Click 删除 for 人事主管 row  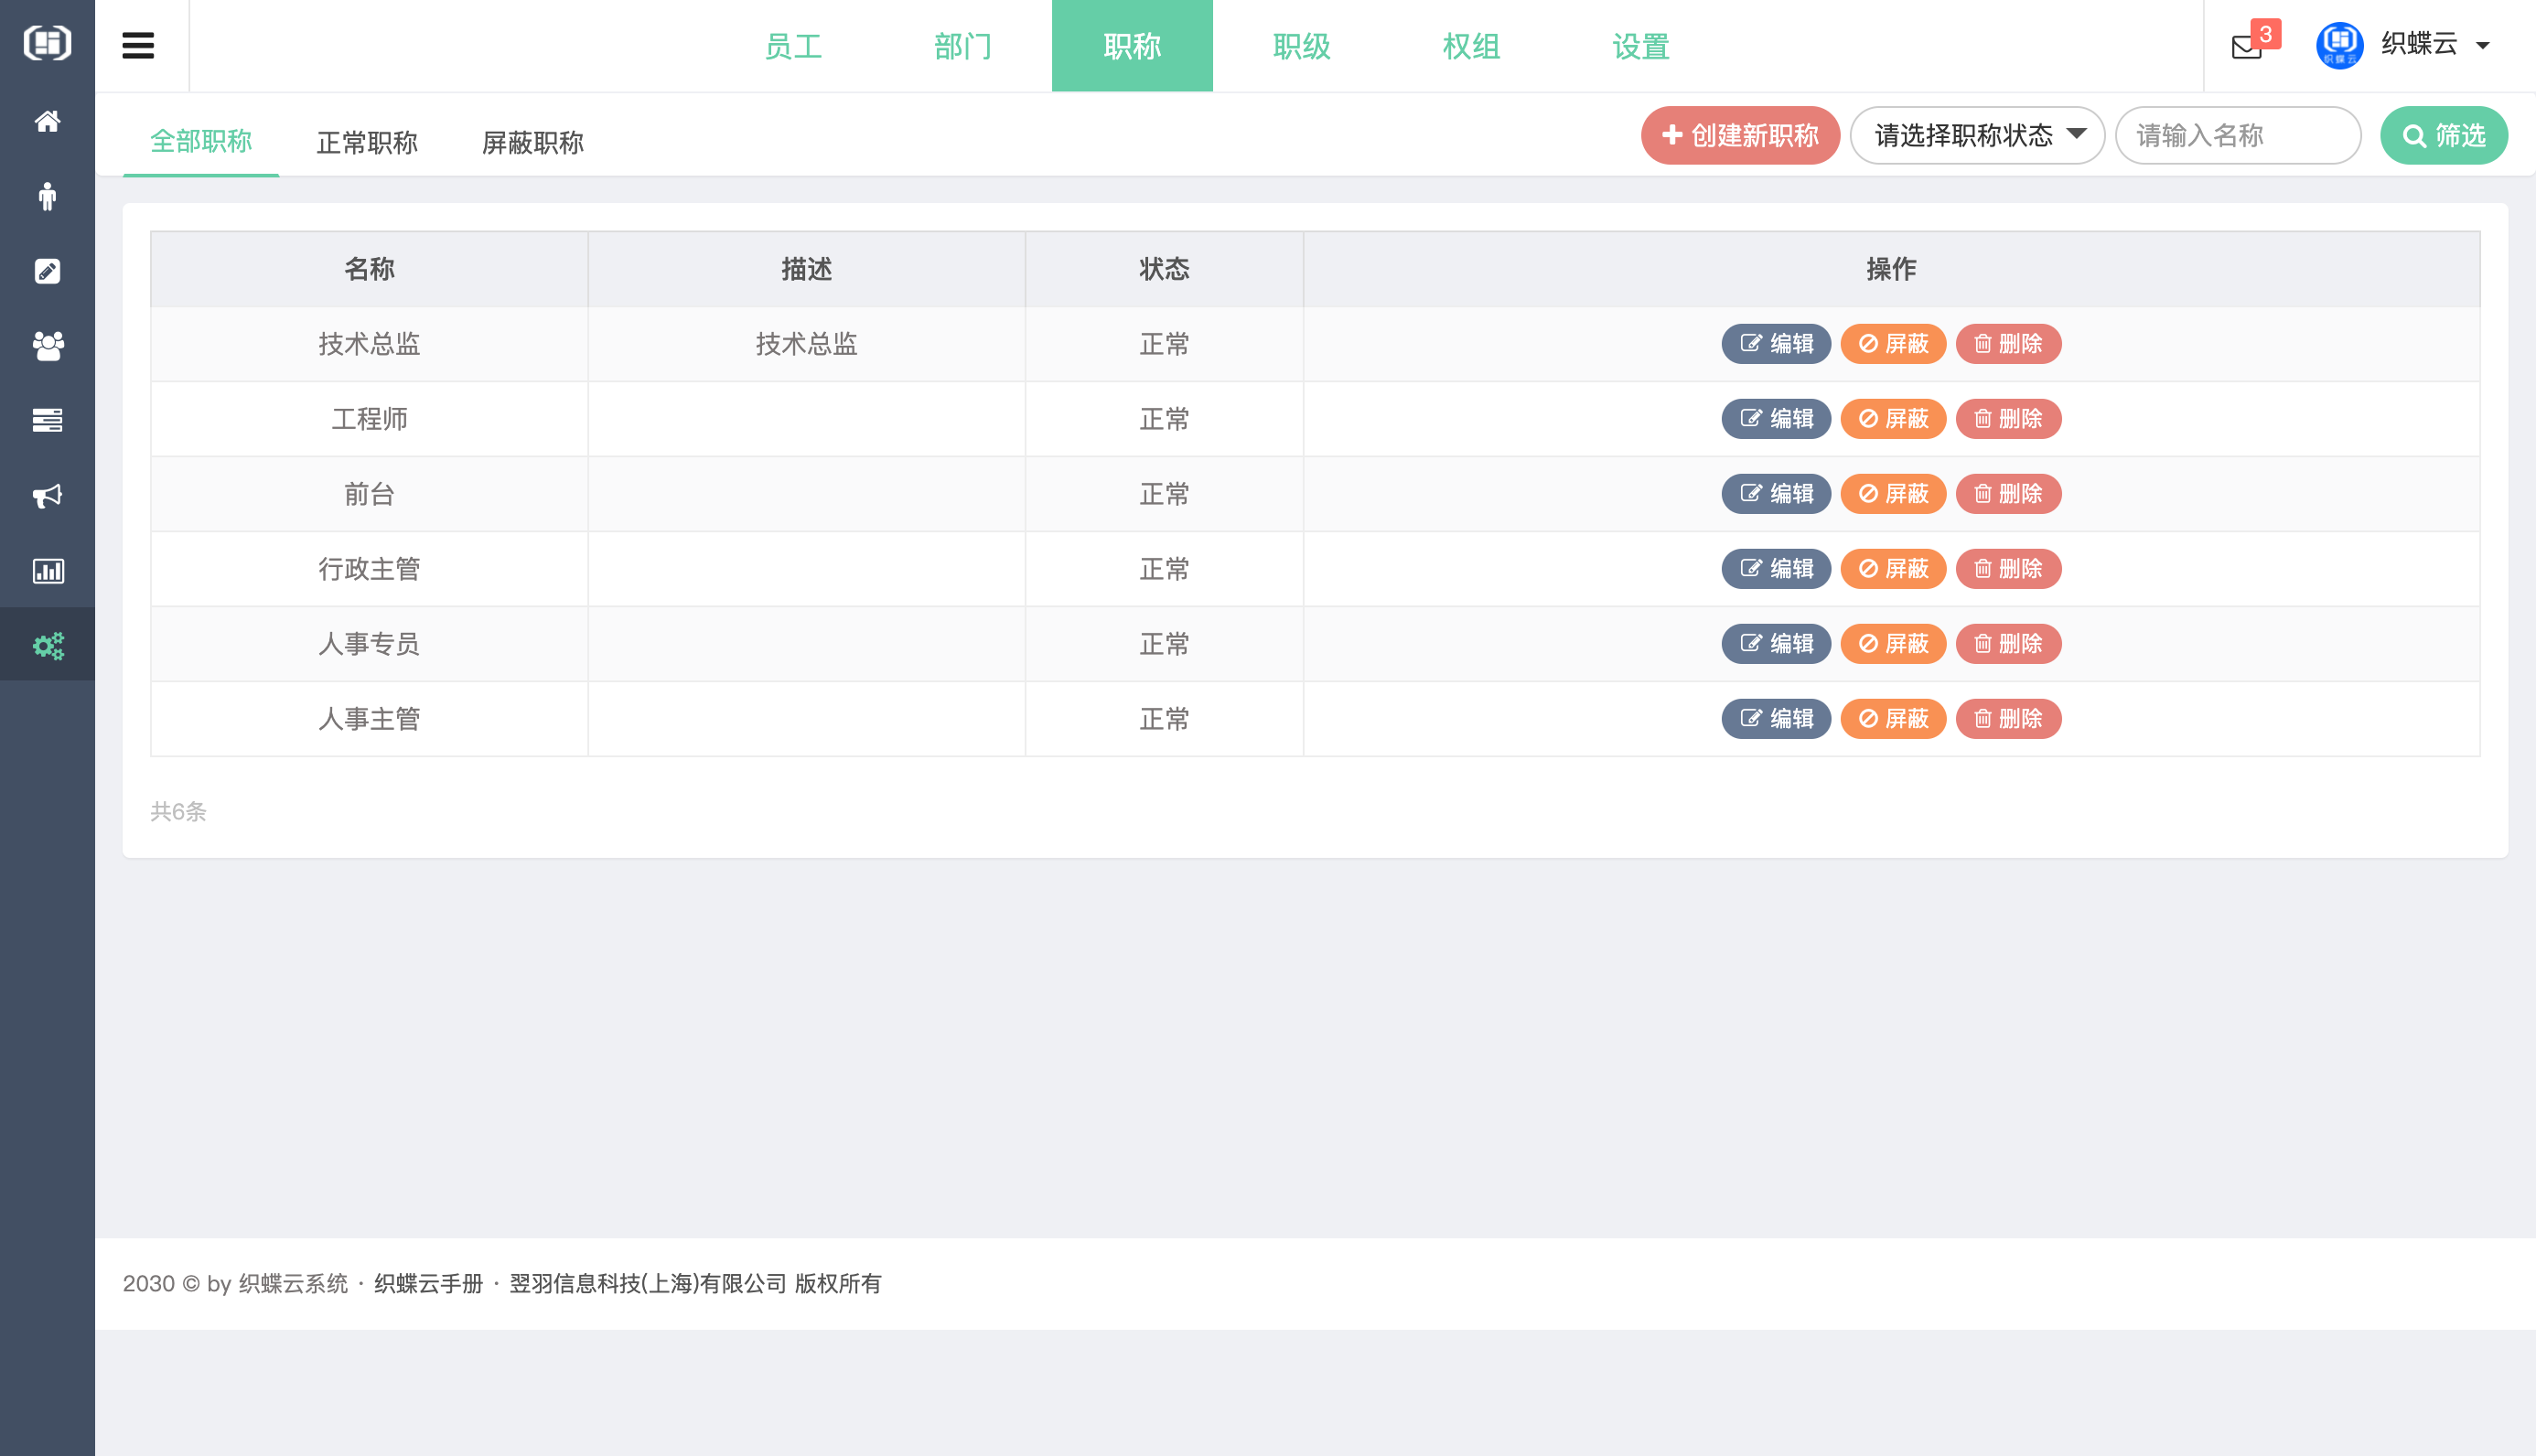pos(2008,719)
